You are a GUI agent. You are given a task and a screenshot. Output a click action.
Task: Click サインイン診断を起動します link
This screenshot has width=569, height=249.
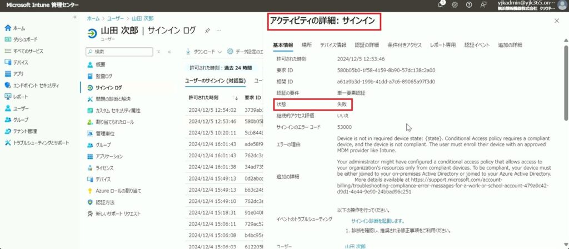click(x=378, y=221)
